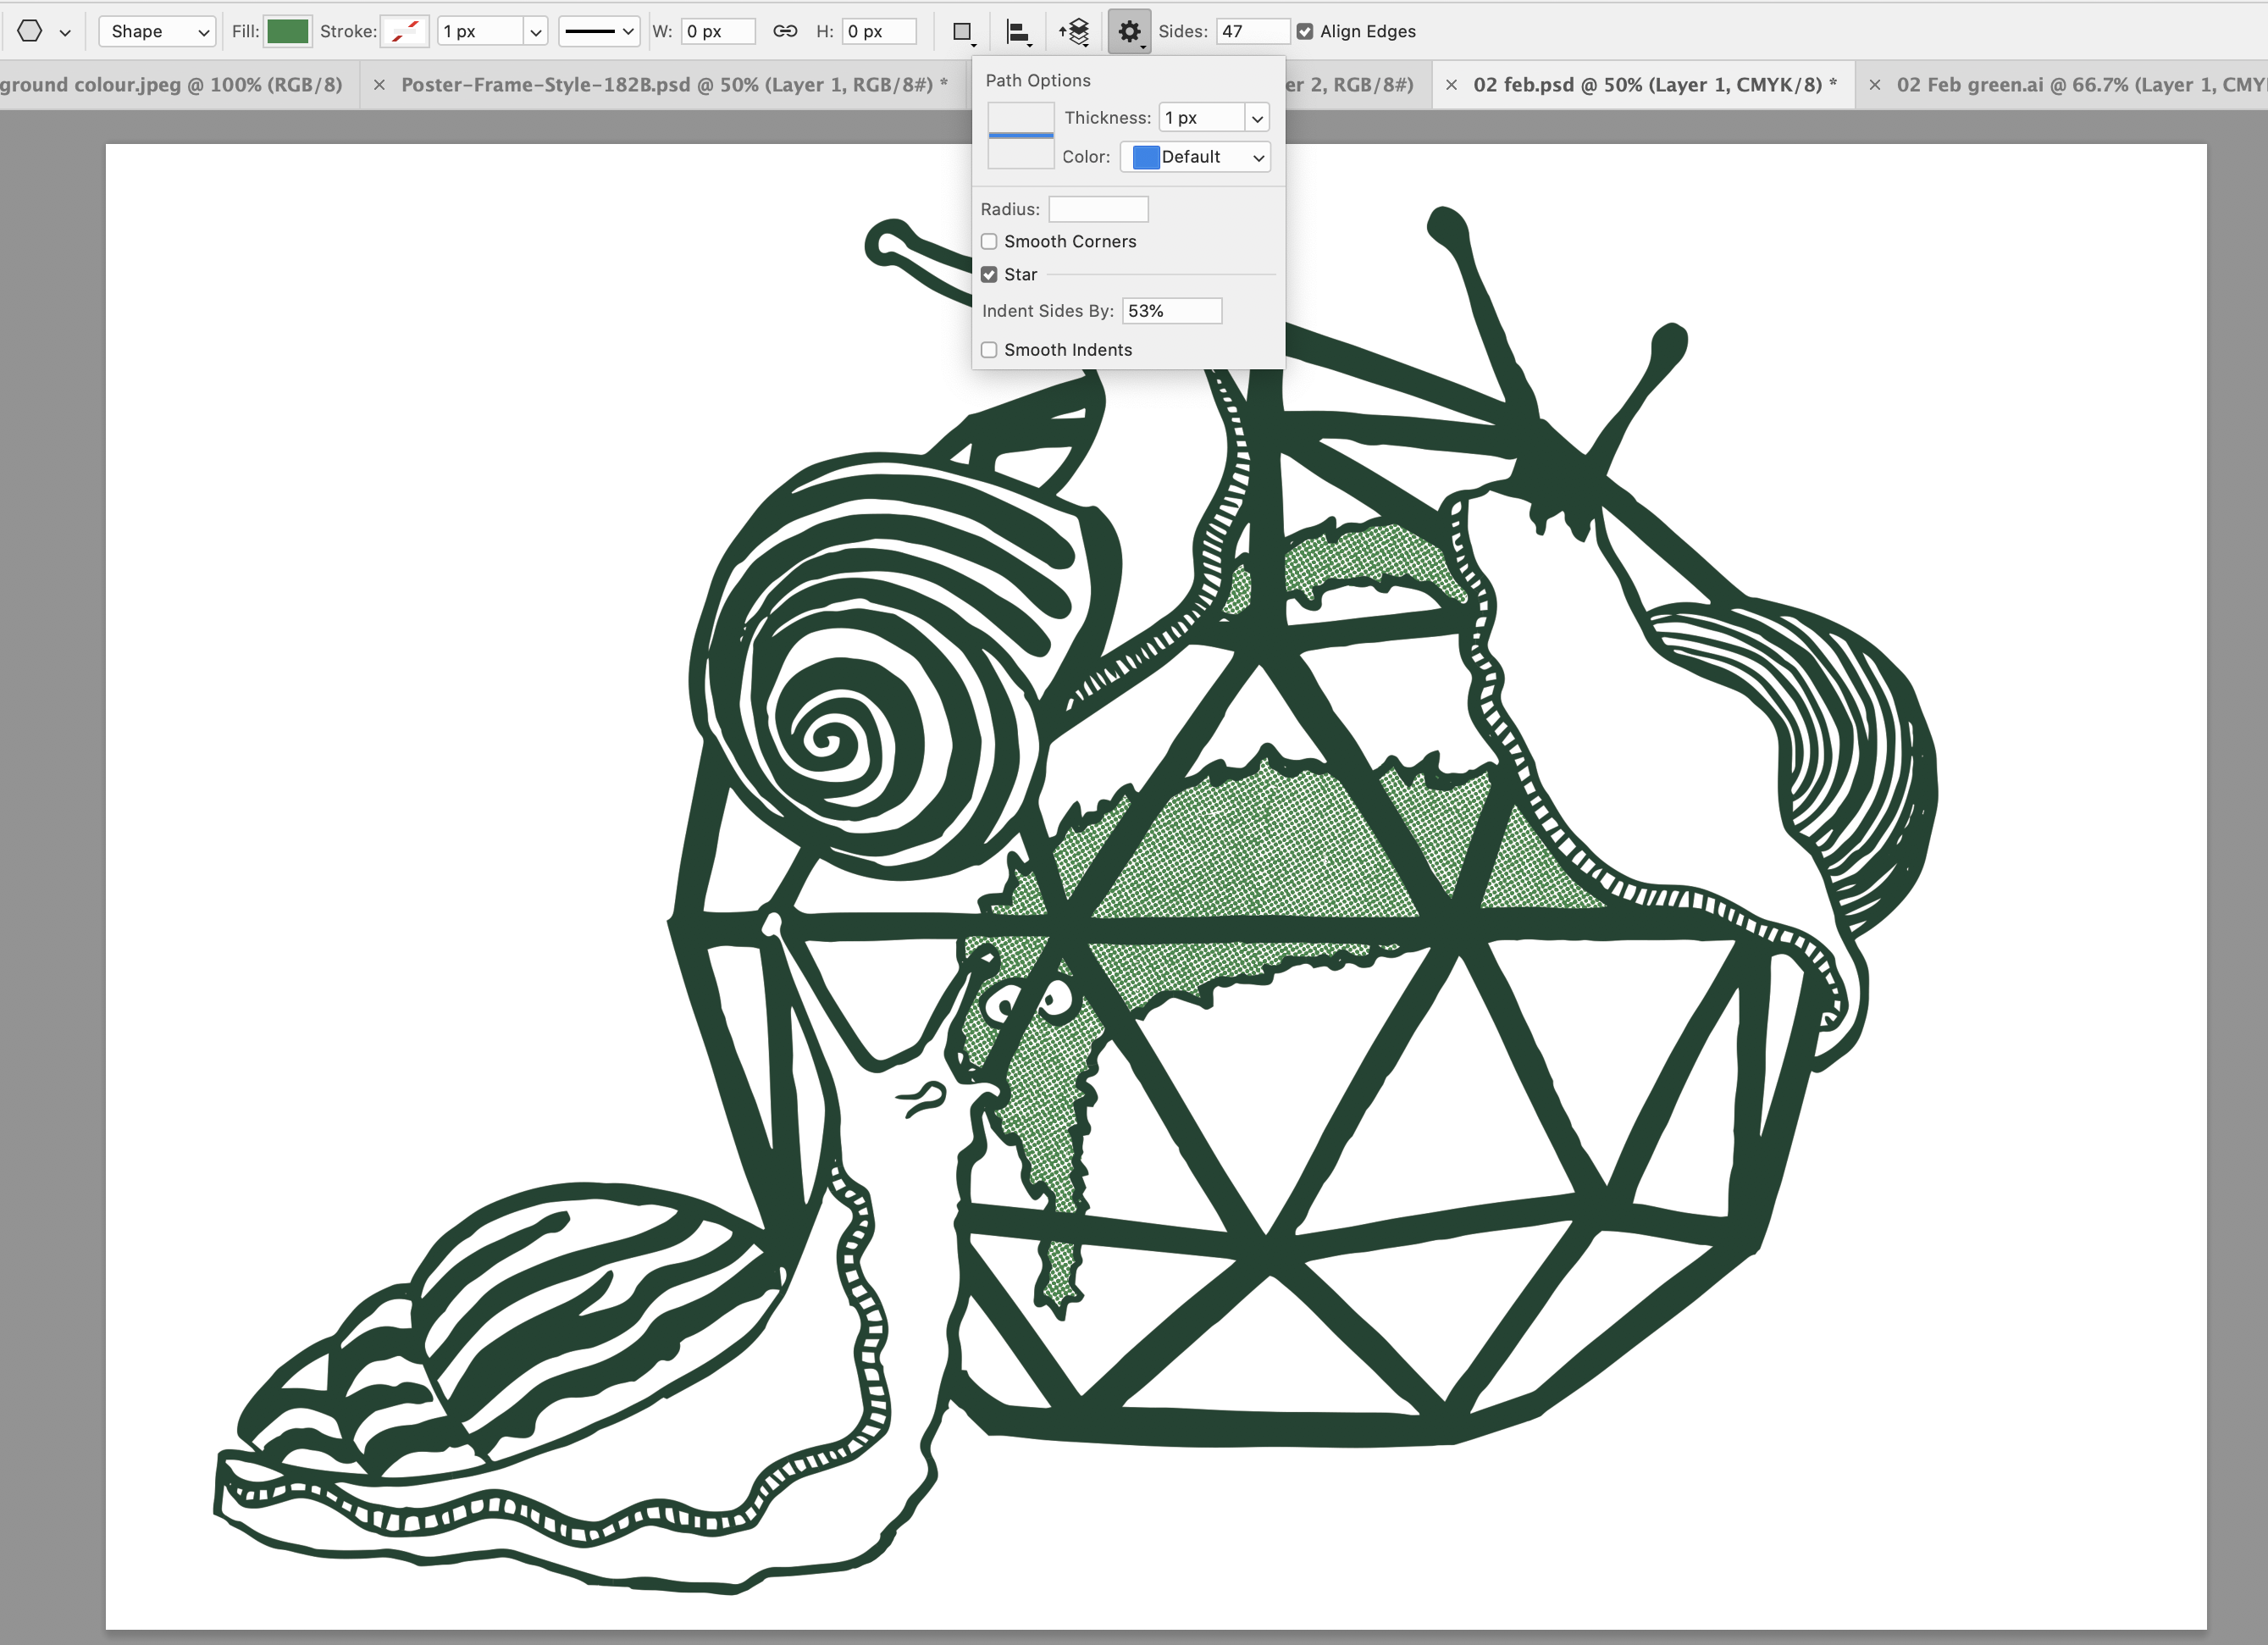Viewport: 2268px width, 1645px height.
Task: Open the Shape tool mode dropdown
Action: click(157, 31)
